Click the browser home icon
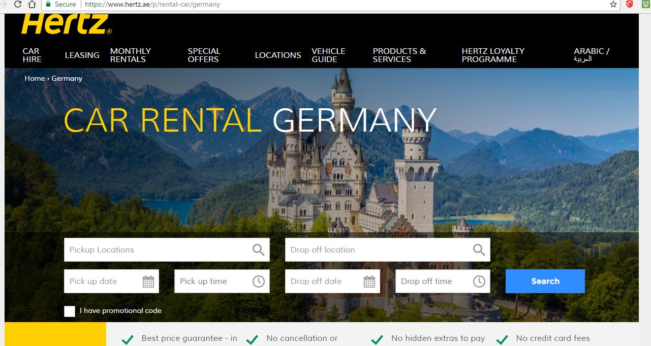This screenshot has height=346, width=651. (32, 5)
